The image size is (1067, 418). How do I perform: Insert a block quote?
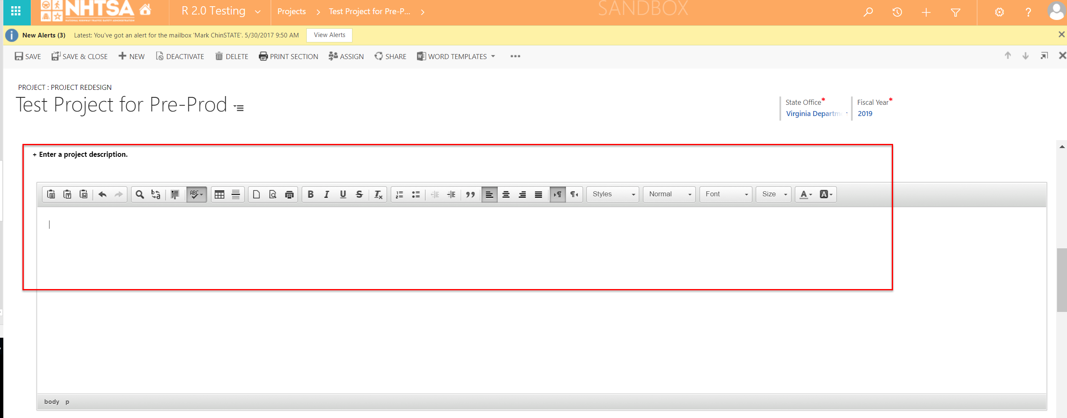[x=470, y=194]
